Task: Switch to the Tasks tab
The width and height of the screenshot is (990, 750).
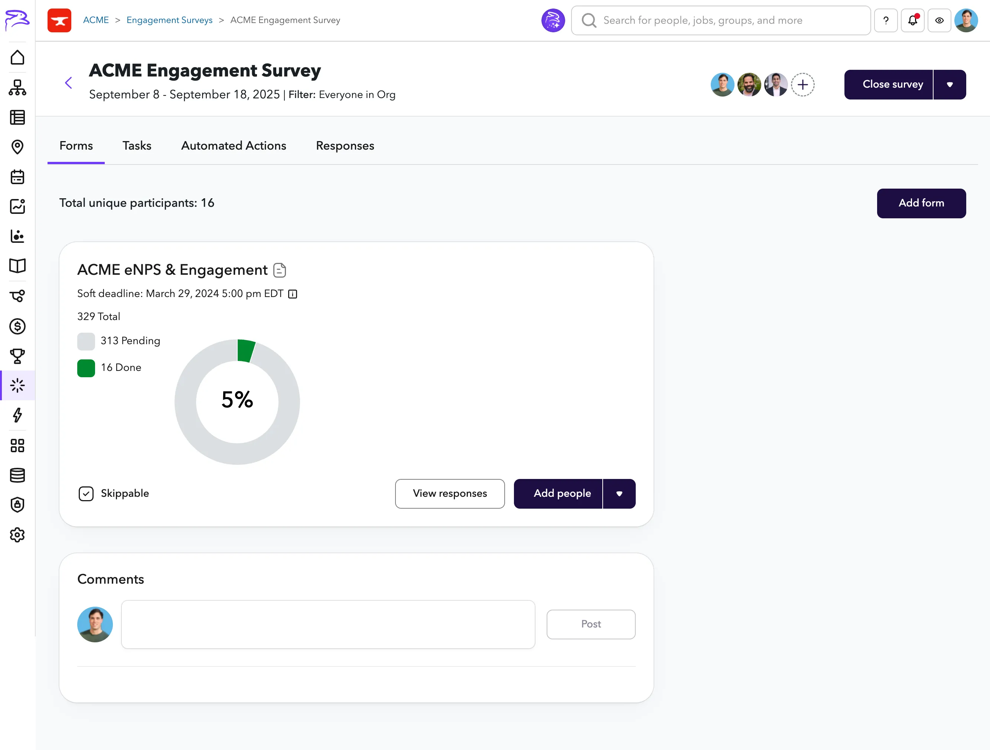Action: point(137,146)
